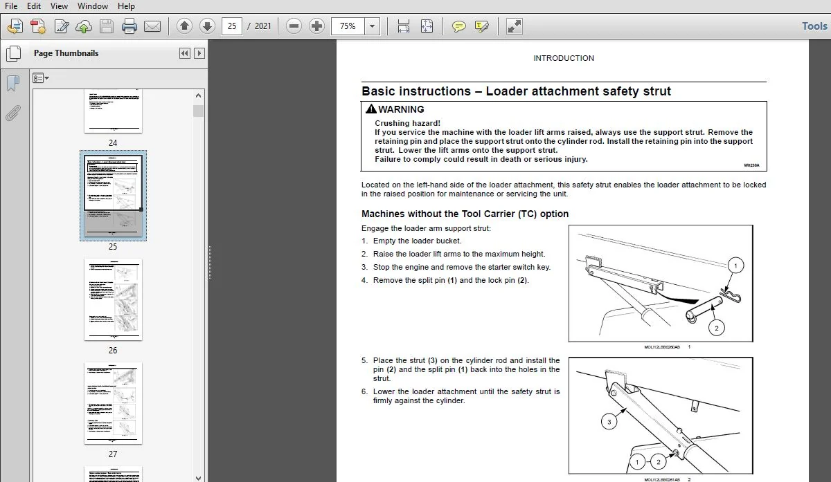Click the email envelope icon
This screenshot has height=482, width=831.
[152, 26]
